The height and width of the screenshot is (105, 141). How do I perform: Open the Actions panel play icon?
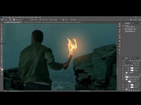[x=120, y=32]
